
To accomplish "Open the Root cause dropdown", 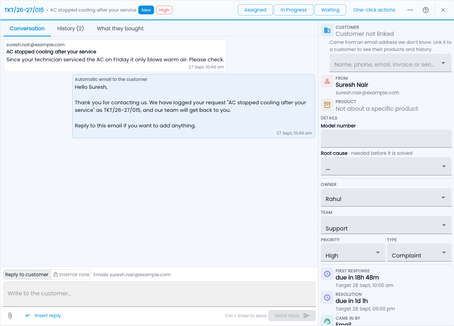I will (386, 166).
